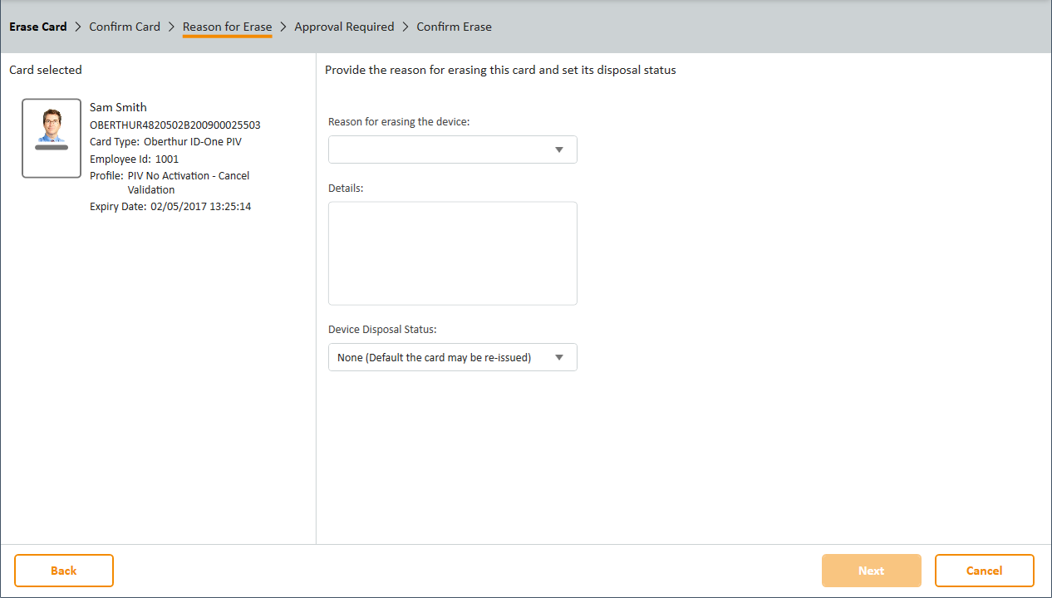
Task: Select the Reason for Erase step
Action: tap(227, 27)
